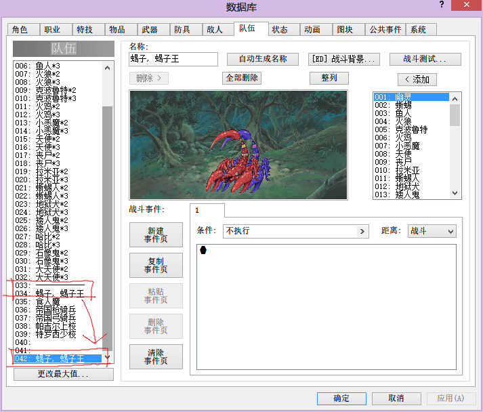The width and height of the screenshot is (483, 412).
Task: Open the 系统 tab
Action: [x=421, y=30]
